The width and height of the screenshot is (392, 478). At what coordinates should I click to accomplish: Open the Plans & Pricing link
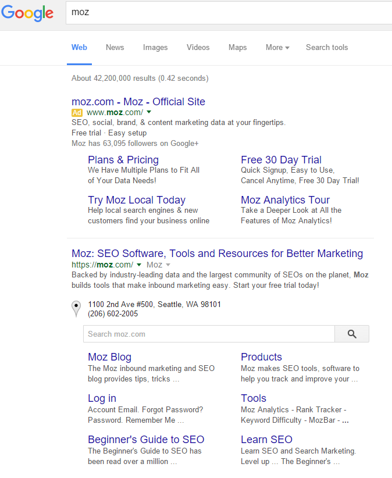[x=123, y=160]
